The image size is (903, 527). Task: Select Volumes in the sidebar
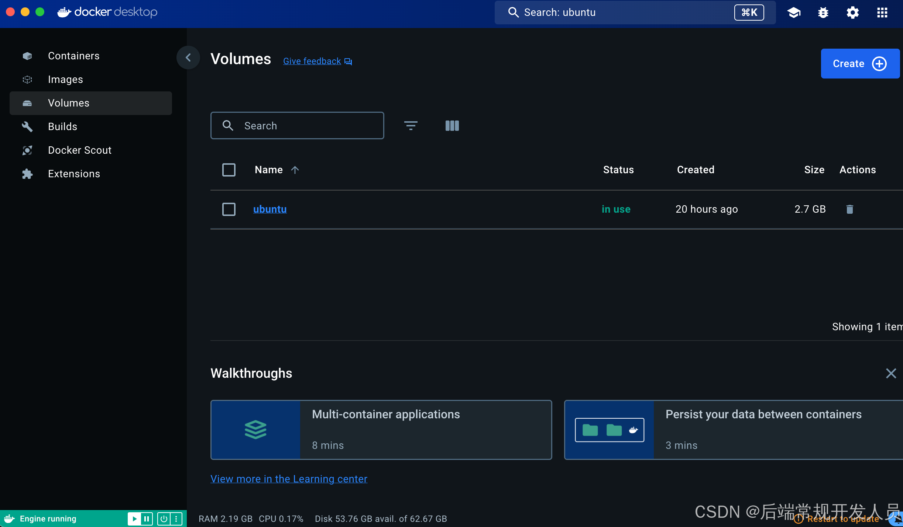click(x=90, y=103)
